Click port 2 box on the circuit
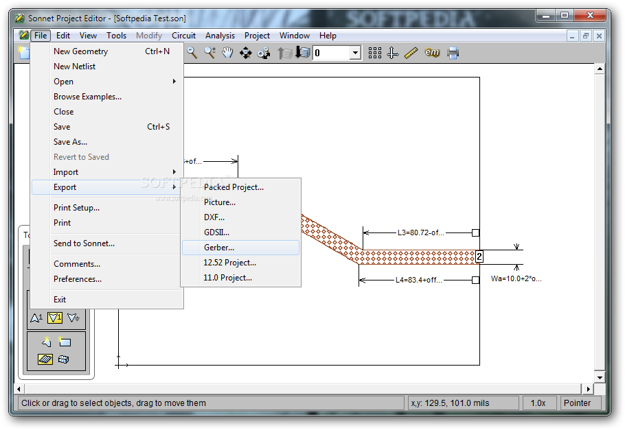Image resolution: width=625 pixels, height=430 pixels. coord(479,256)
